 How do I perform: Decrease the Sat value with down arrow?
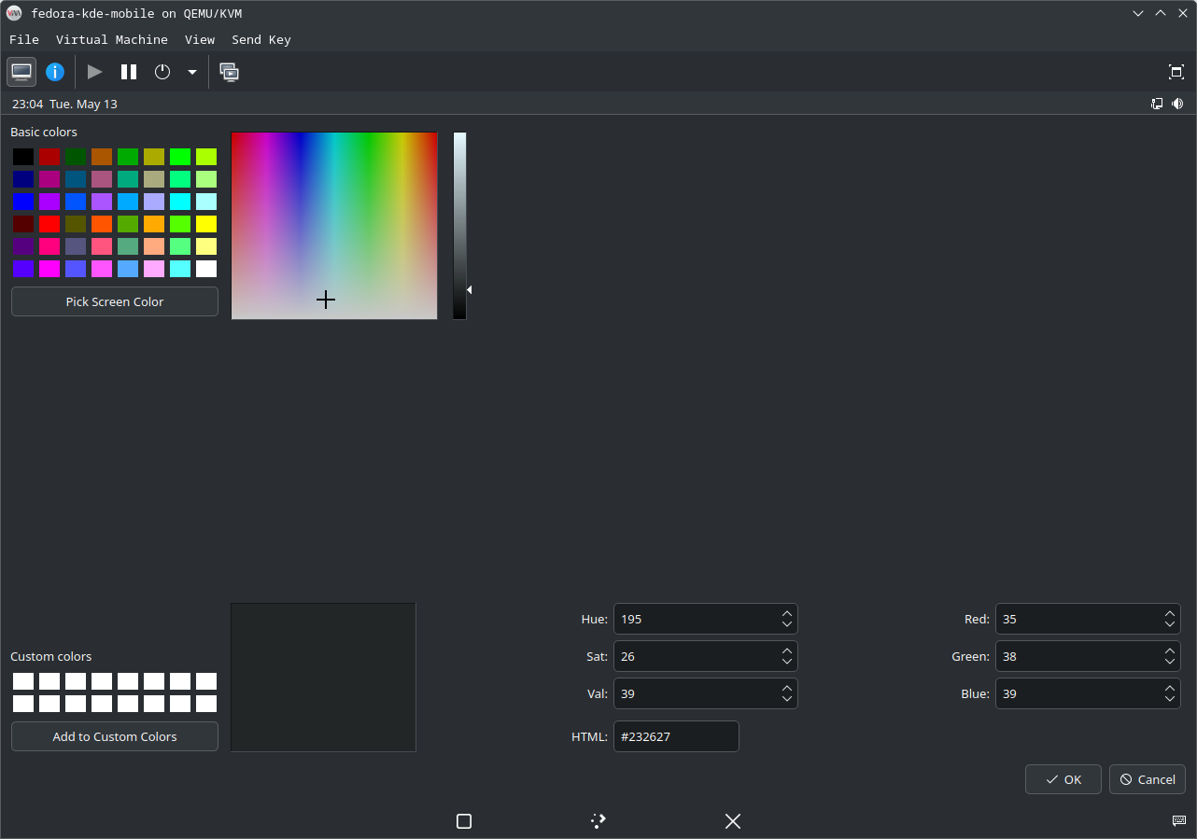pos(787,662)
